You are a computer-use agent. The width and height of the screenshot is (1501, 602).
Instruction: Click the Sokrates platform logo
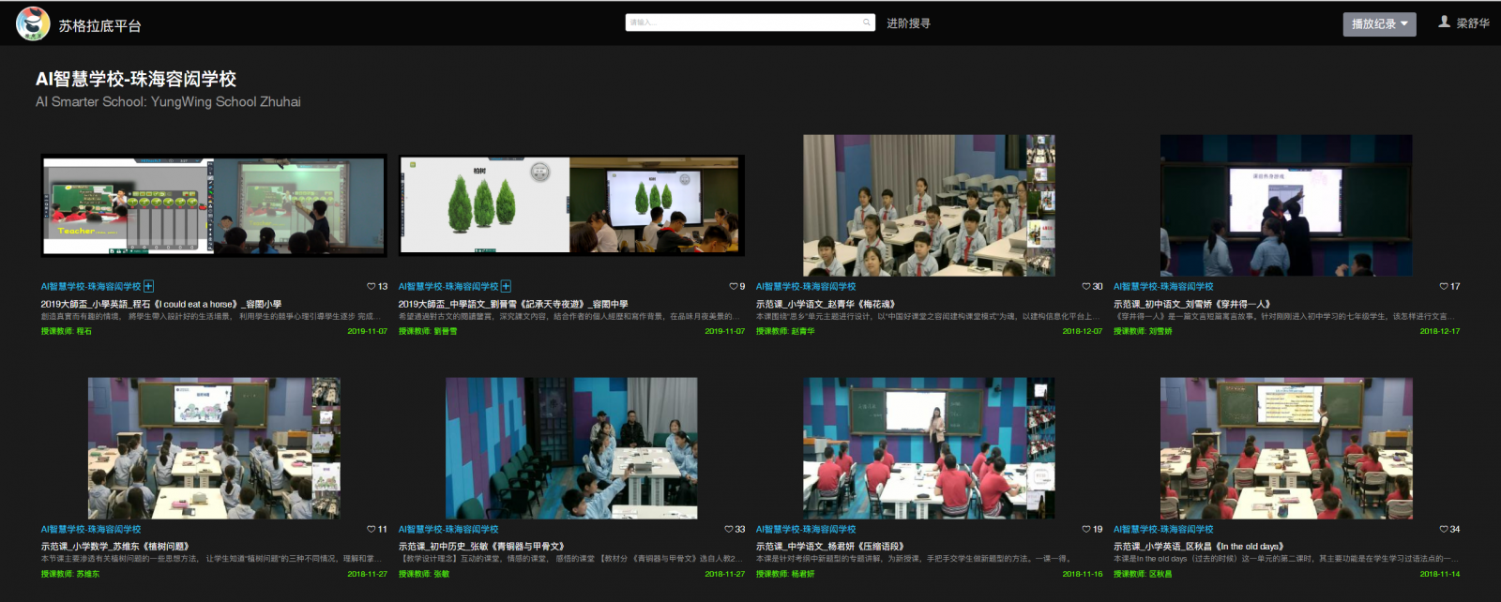(33, 24)
